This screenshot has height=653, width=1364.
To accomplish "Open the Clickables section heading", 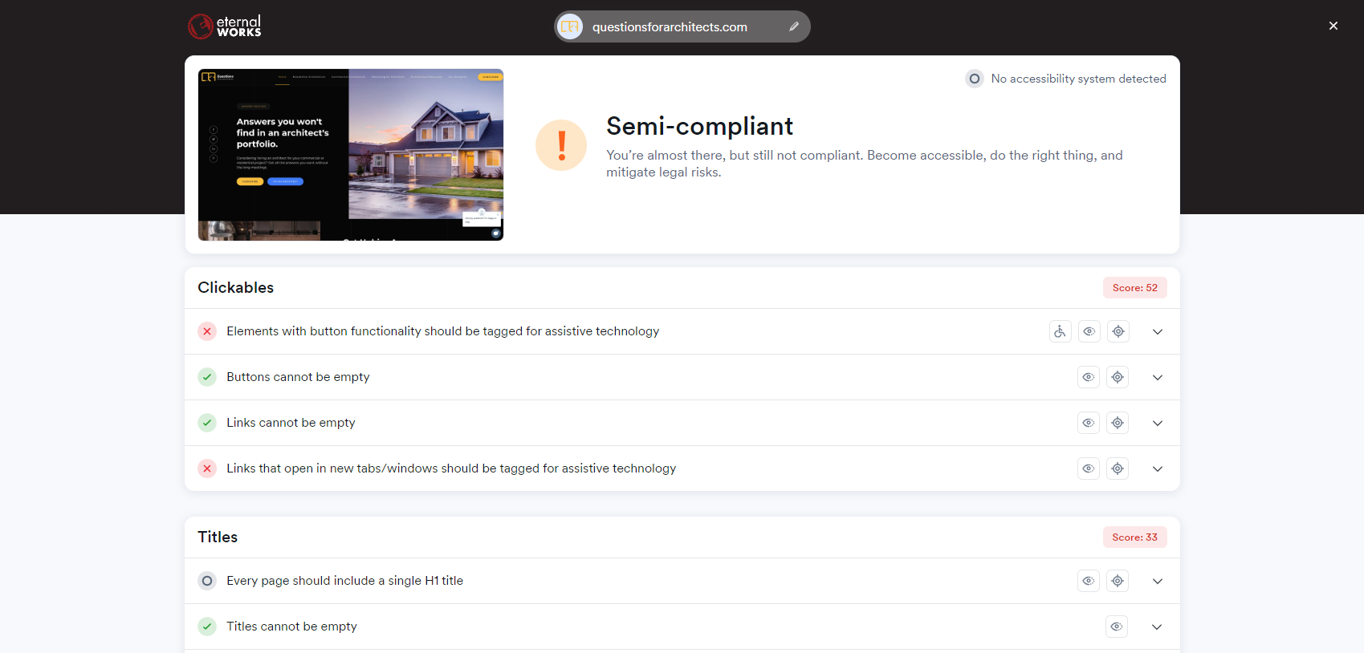I will click(x=236, y=287).
